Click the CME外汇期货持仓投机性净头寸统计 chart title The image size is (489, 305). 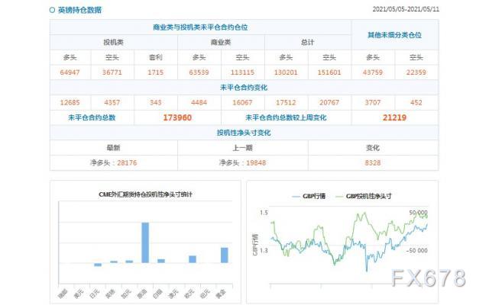(x=145, y=194)
